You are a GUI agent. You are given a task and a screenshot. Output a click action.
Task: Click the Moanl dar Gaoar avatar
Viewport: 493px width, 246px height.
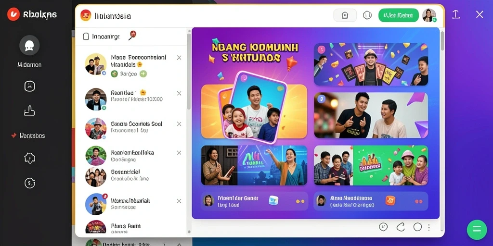click(x=208, y=200)
